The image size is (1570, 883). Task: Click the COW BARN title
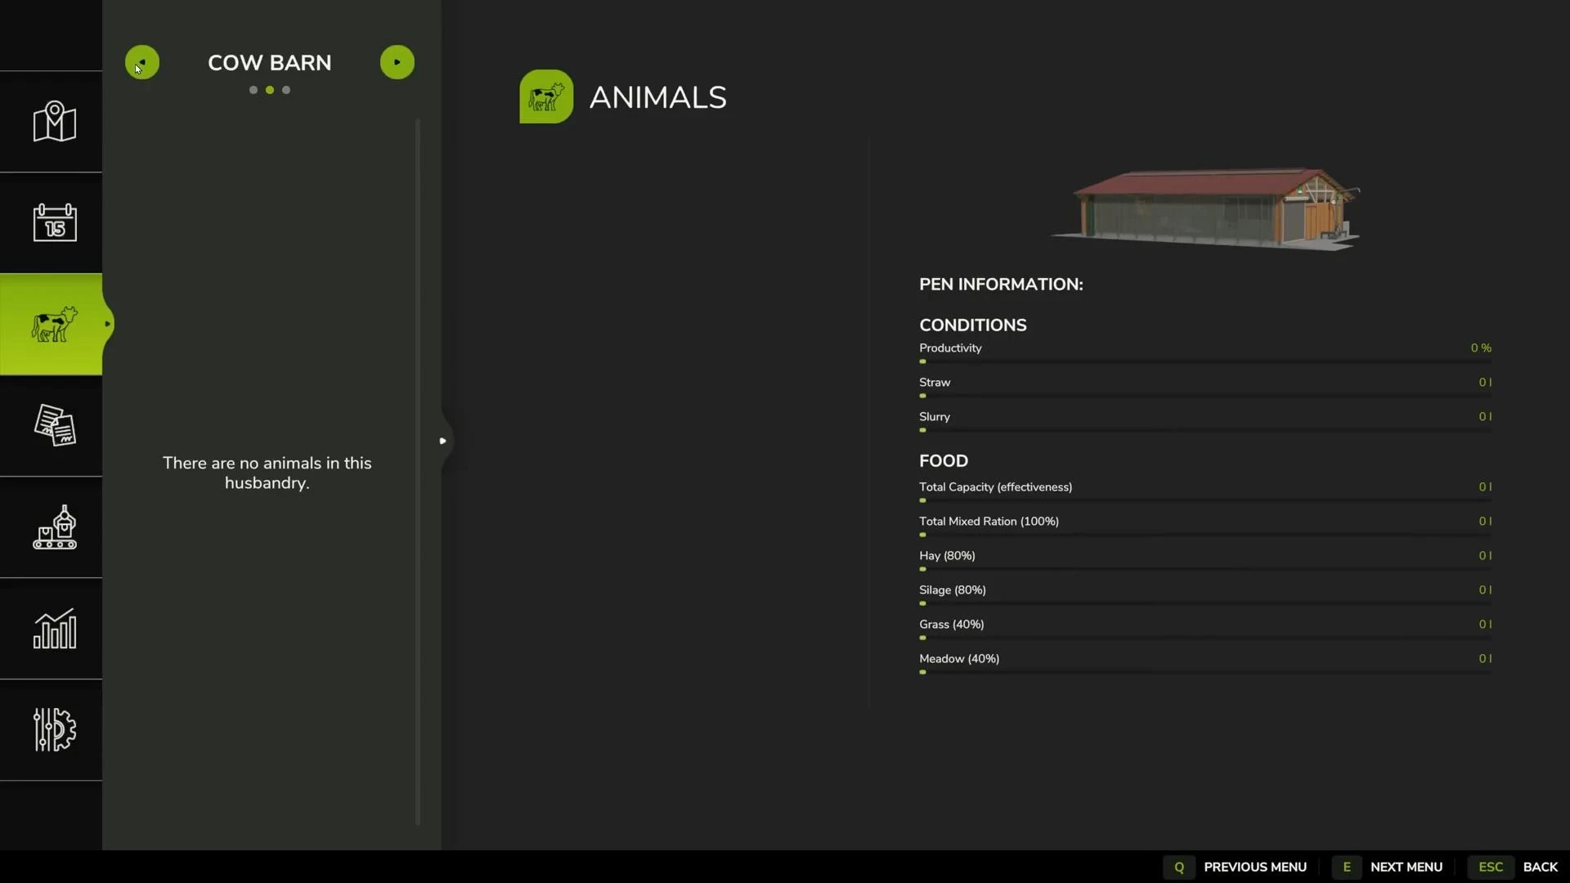pyautogui.click(x=270, y=62)
